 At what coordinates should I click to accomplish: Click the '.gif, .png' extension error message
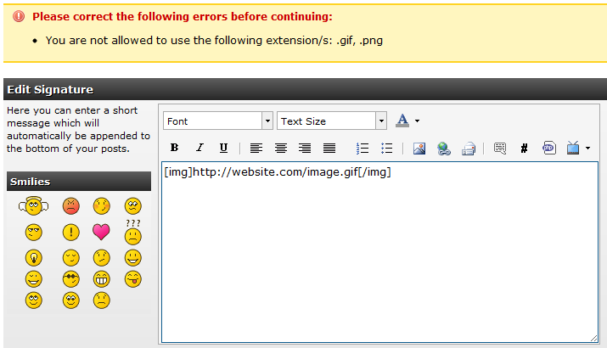click(214, 40)
